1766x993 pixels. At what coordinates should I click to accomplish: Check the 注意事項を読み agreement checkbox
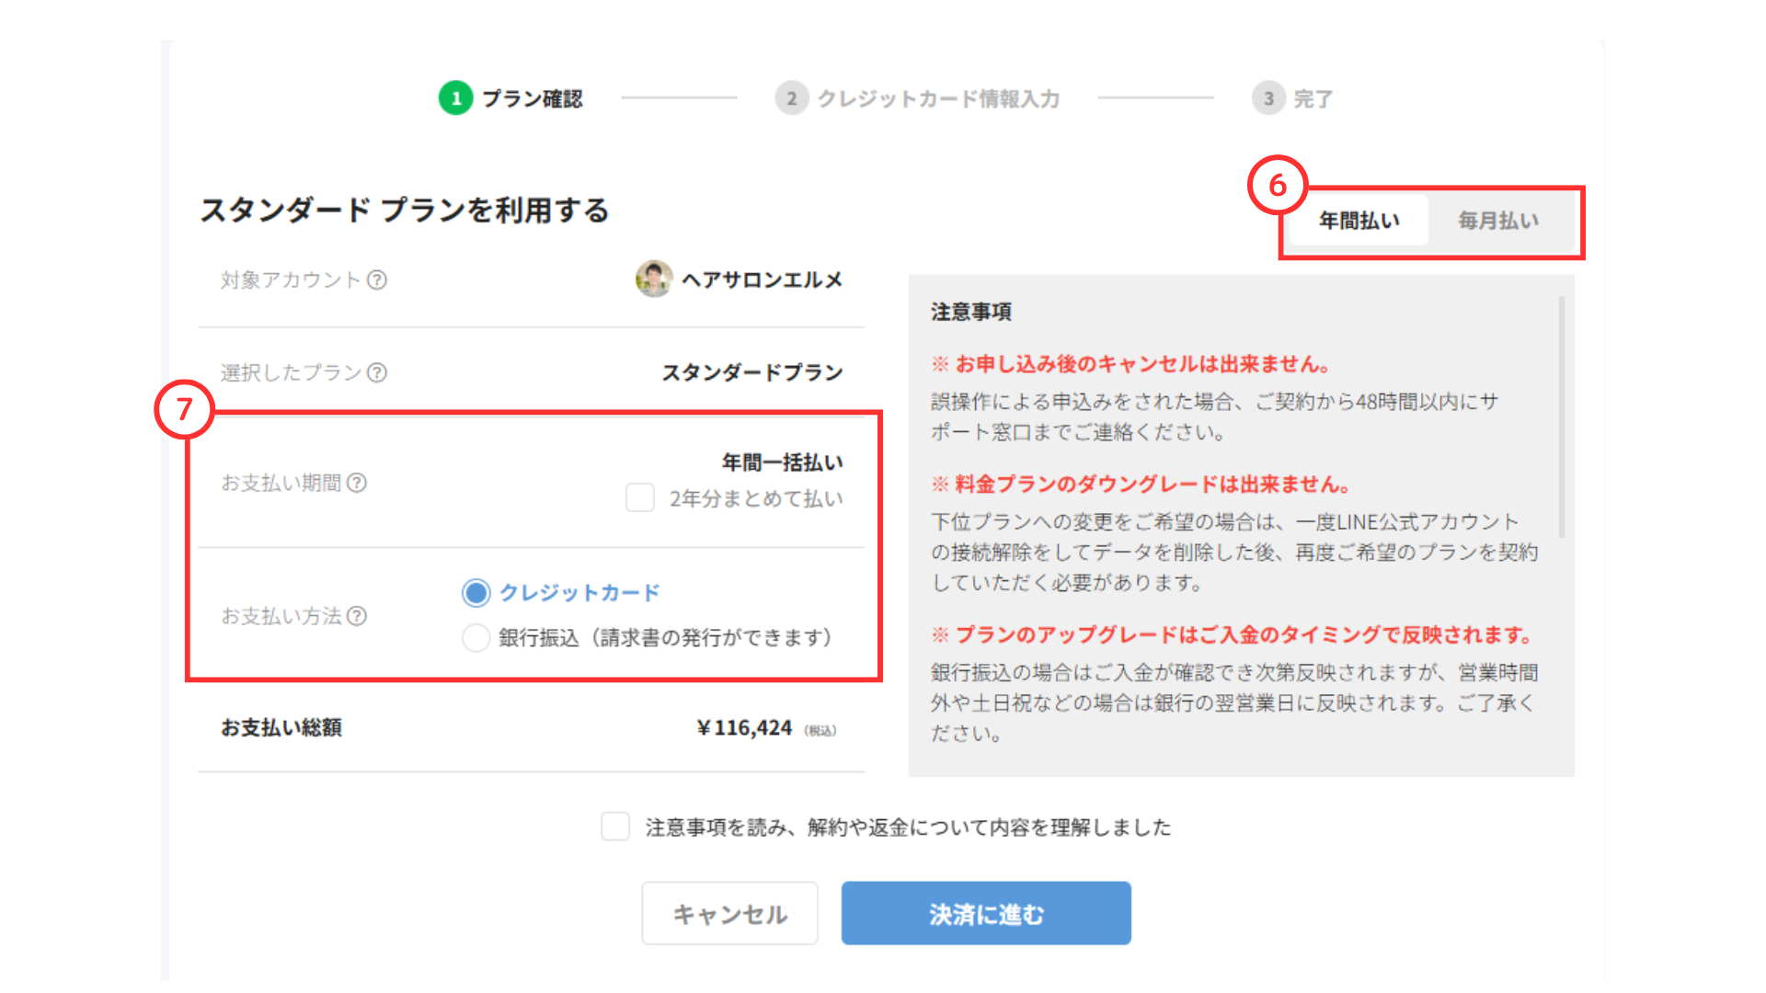(x=615, y=827)
